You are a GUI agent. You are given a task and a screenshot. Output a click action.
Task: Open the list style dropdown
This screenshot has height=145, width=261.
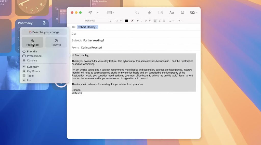(171, 21)
